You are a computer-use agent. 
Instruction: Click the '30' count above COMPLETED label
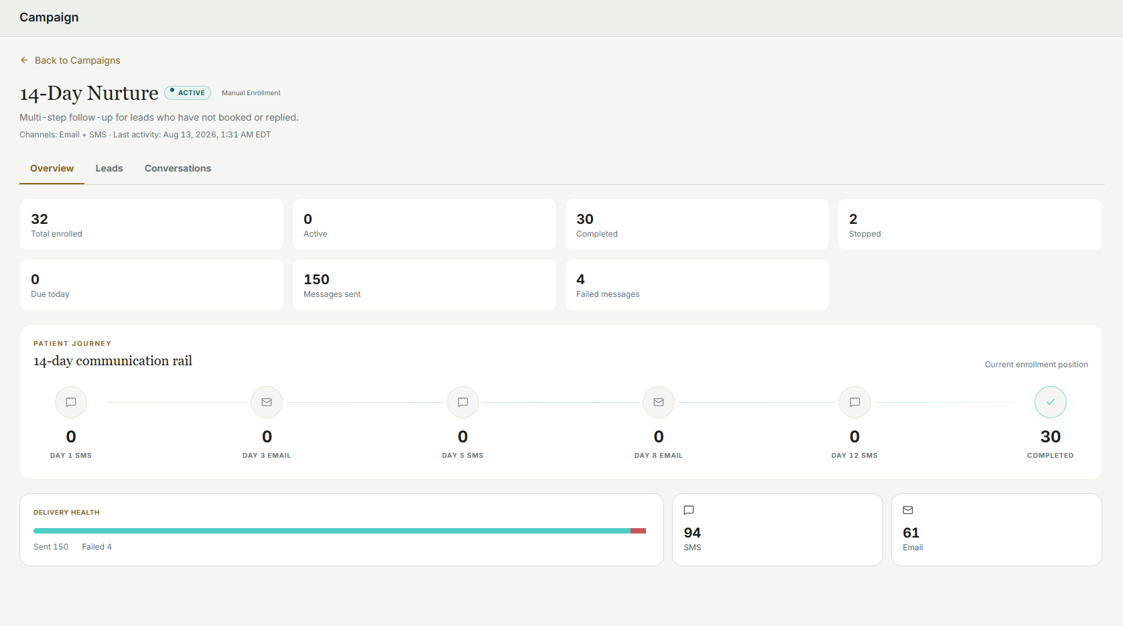click(1051, 437)
